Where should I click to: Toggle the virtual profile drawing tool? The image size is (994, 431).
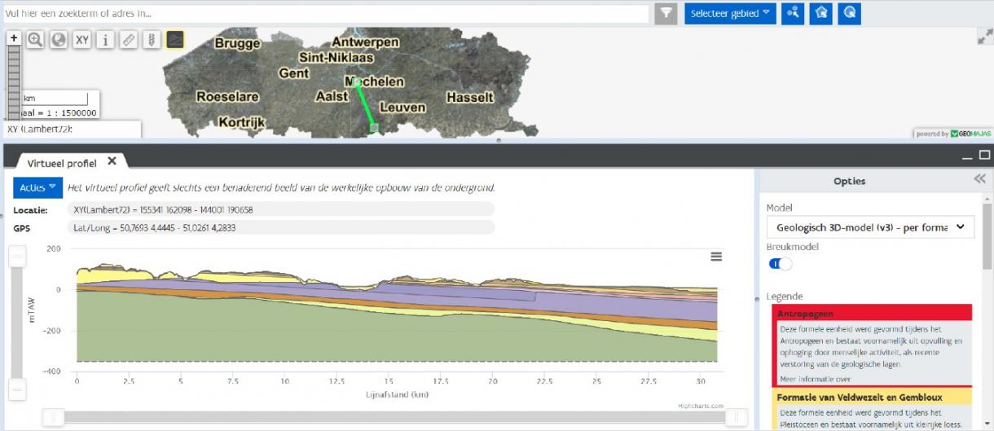pos(175,40)
